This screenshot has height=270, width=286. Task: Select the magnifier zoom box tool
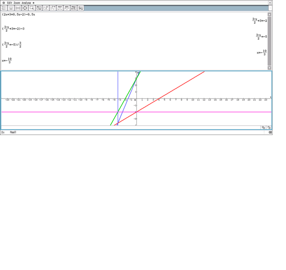click(x=32, y=8)
